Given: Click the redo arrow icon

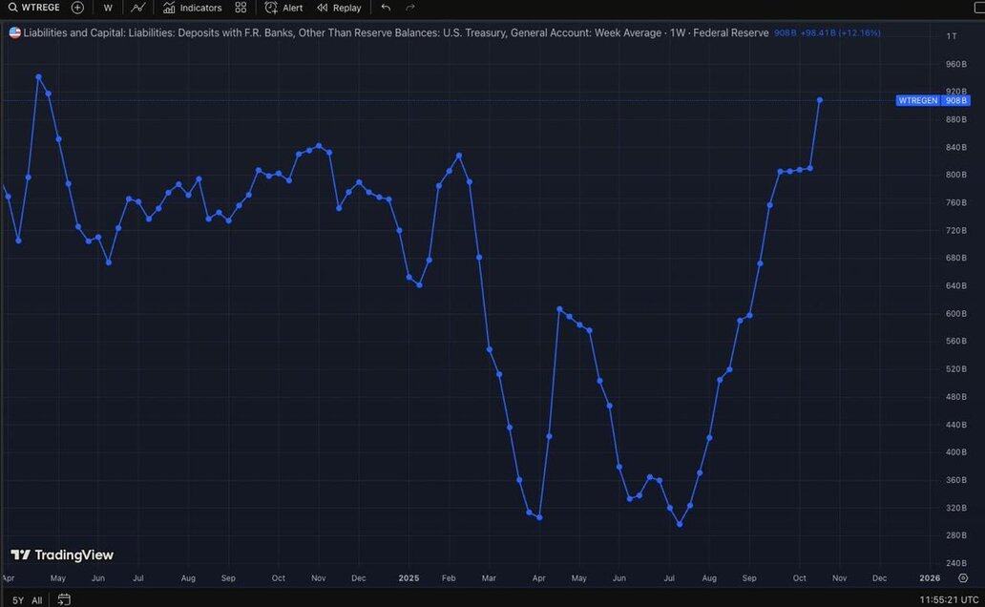Looking at the screenshot, I should tap(410, 8).
